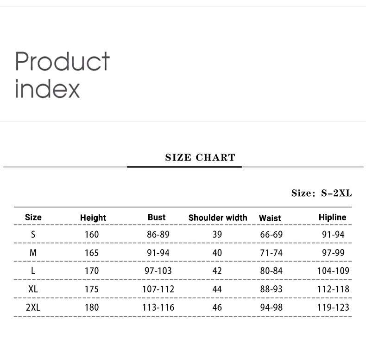The width and height of the screenshot is (366, 359).
Task: Click the Product index title
Action: coord(63,75)
